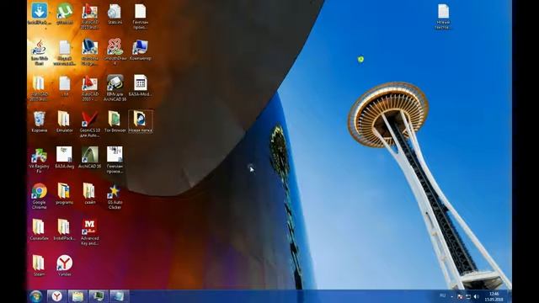Open the InstallPack folder beside Advanced Key
The height and width of the screenshot is (303, 539).
[x=64, y=230]
